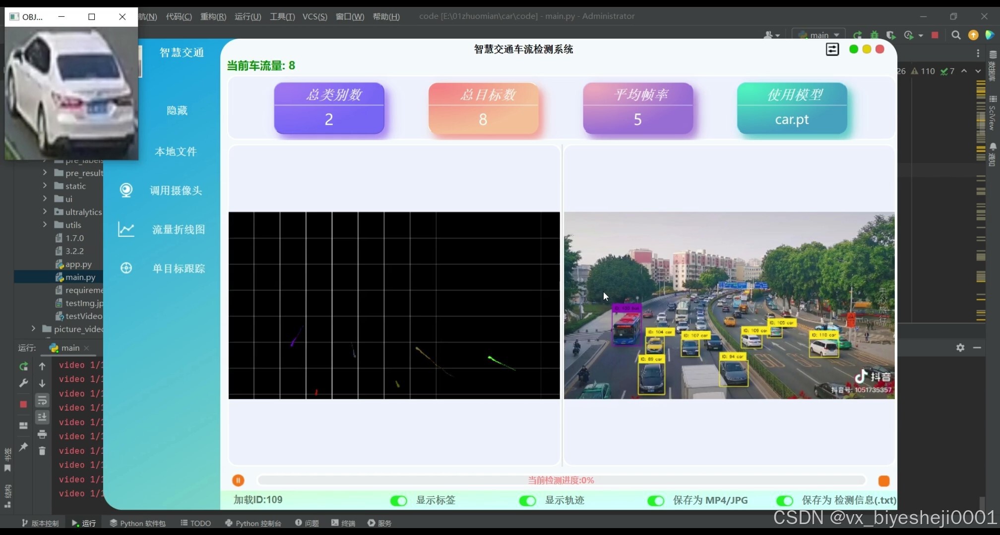Click the 本地文件 button
1000x535 pixels.
[176, 152]
